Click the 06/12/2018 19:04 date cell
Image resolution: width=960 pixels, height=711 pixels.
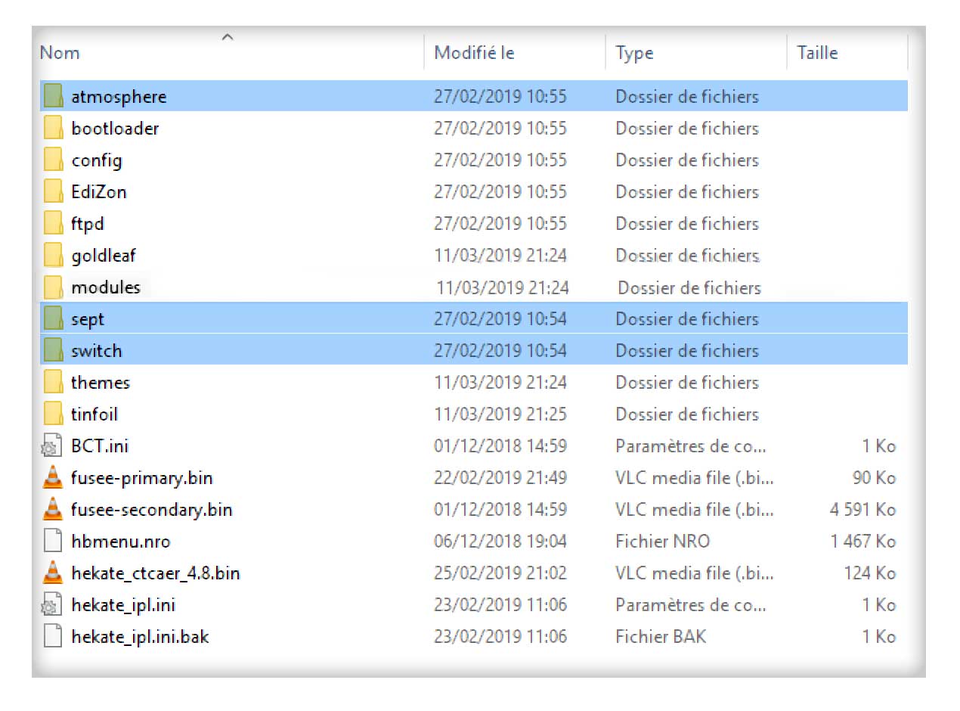[x=500, y=542]
